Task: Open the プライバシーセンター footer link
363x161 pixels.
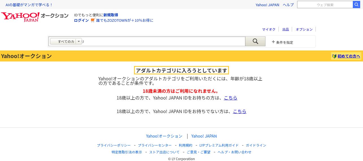Action: click(x=155, y=145)
